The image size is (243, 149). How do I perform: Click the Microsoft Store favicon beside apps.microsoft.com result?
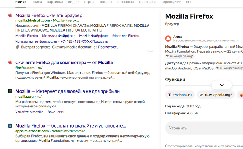(x=10, y=126)
